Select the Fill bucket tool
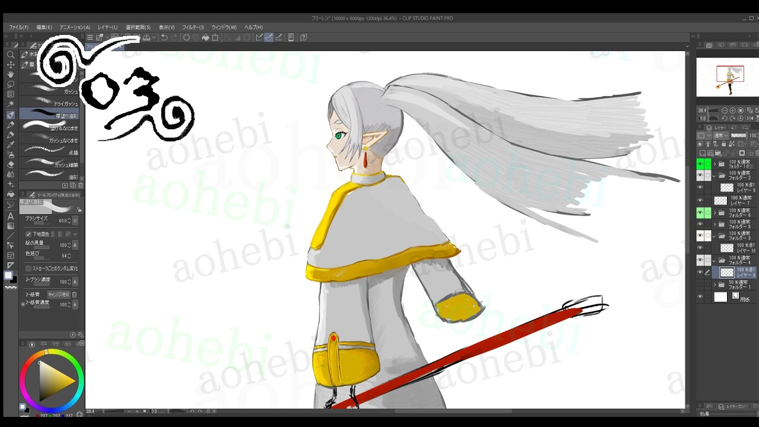Screen dimensions: 759x427 click(x=10, y=195)
